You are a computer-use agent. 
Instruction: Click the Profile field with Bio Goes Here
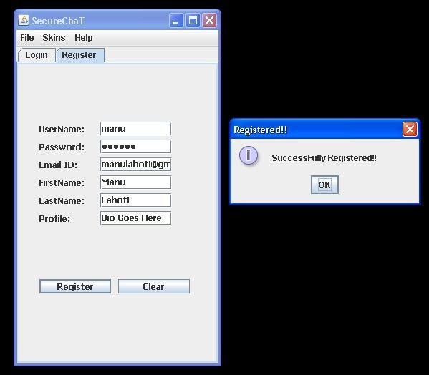click(x=135, y=218)
